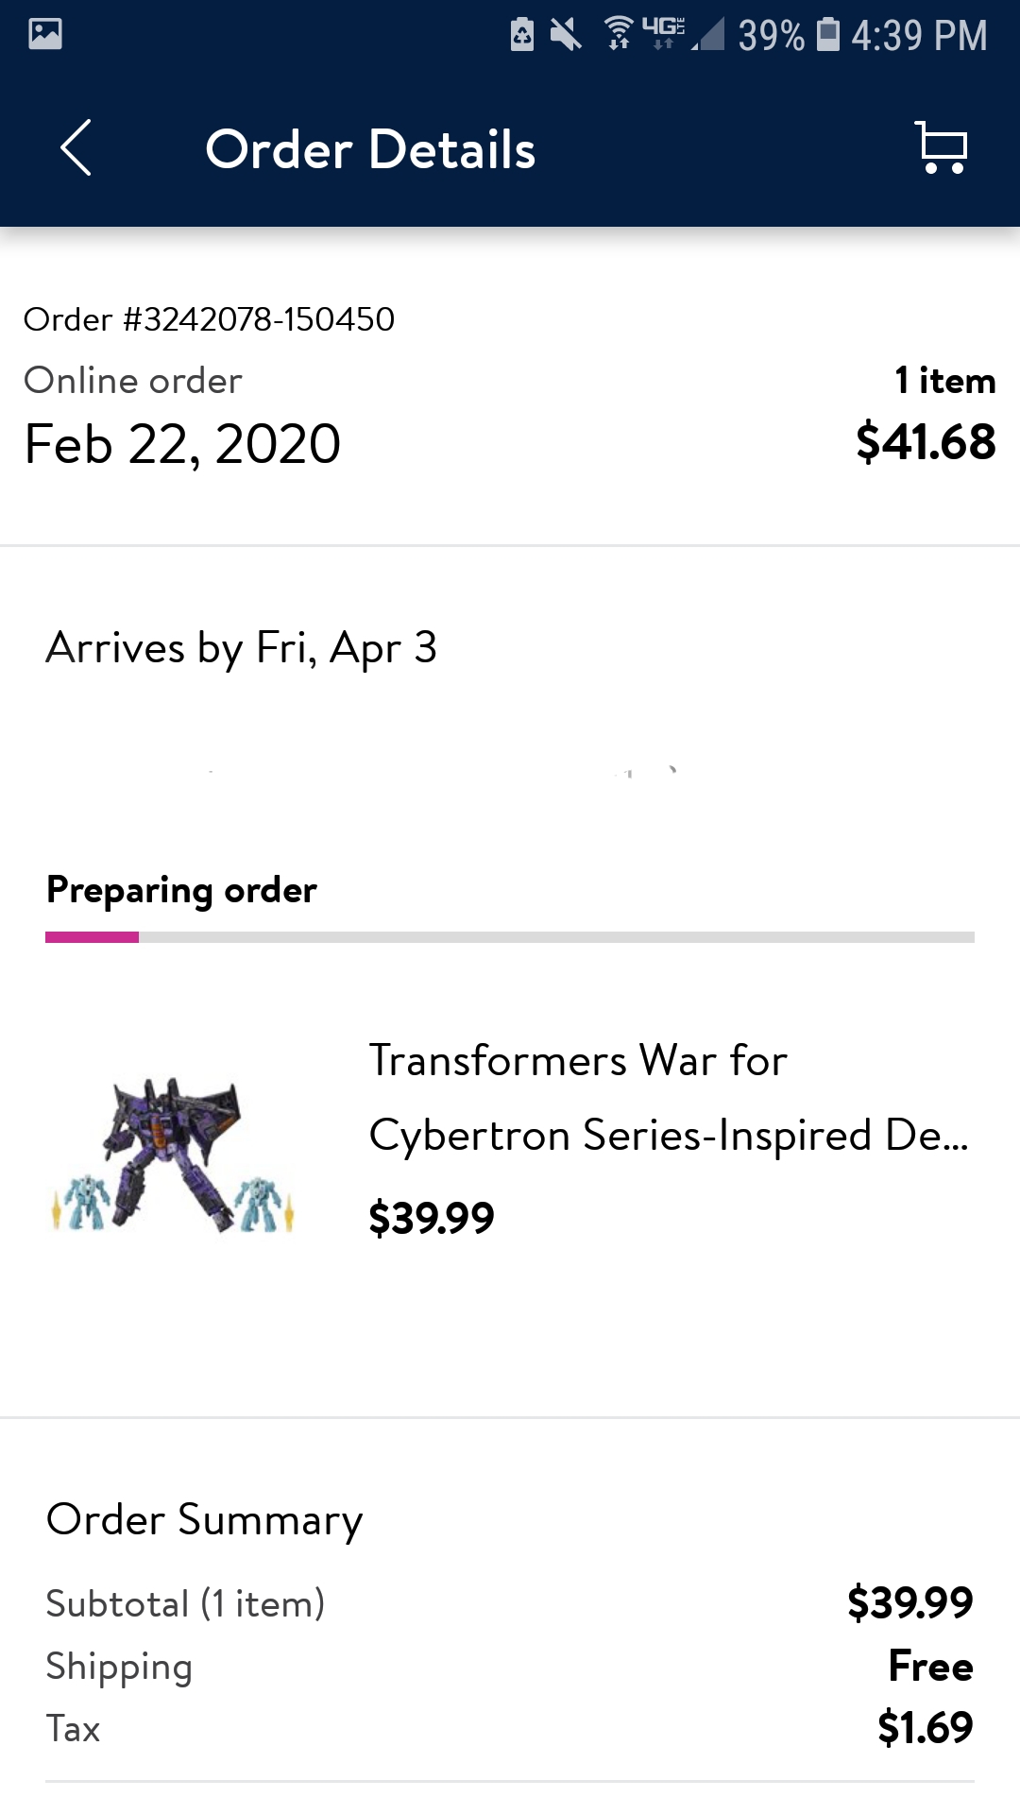
Task: Tap the Order Details page title
Action: point(370,149)
